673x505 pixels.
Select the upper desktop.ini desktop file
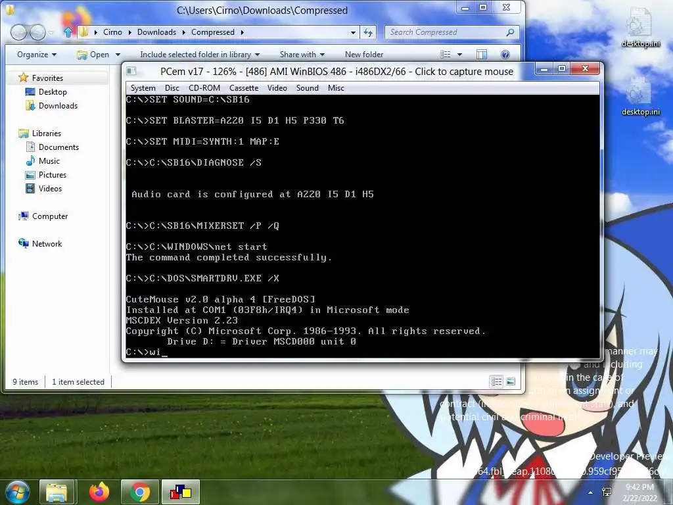click(x=640, y=27)
